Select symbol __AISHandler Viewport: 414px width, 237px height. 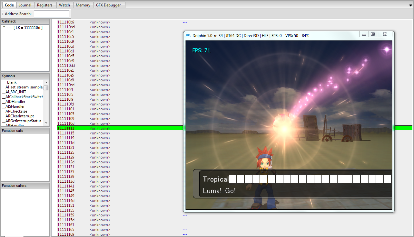[13, 106]
